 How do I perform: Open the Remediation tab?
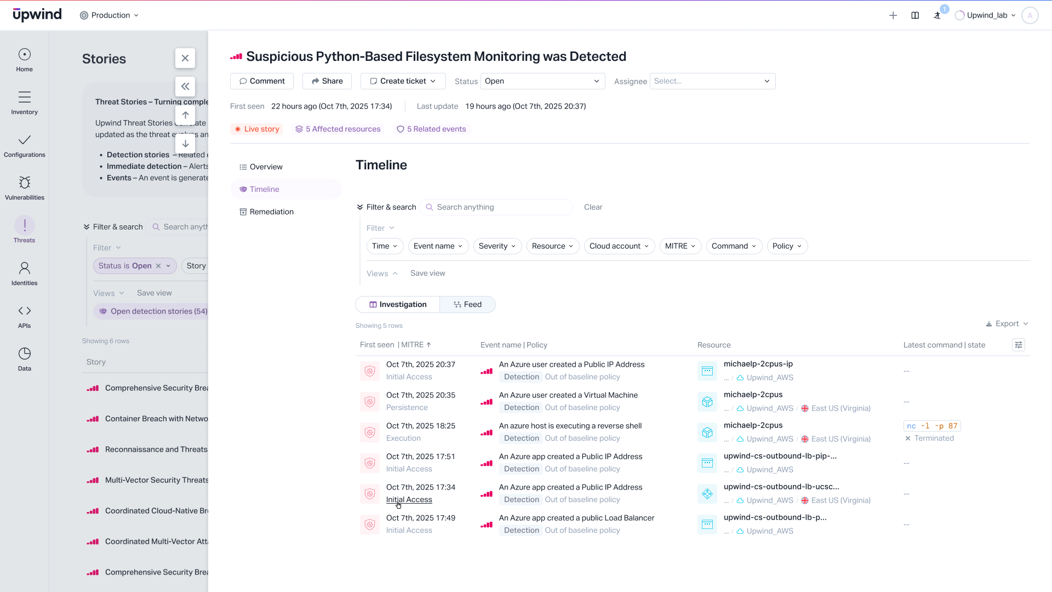[271, 212]
